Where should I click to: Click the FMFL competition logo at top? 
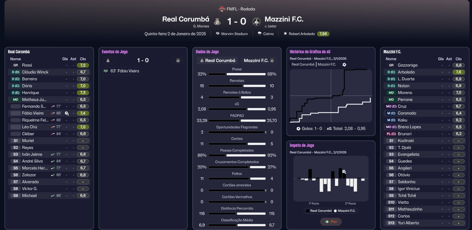pos(222,9)
